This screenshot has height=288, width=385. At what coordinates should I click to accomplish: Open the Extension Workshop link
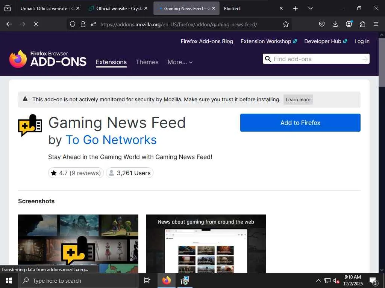pos(268,41)
